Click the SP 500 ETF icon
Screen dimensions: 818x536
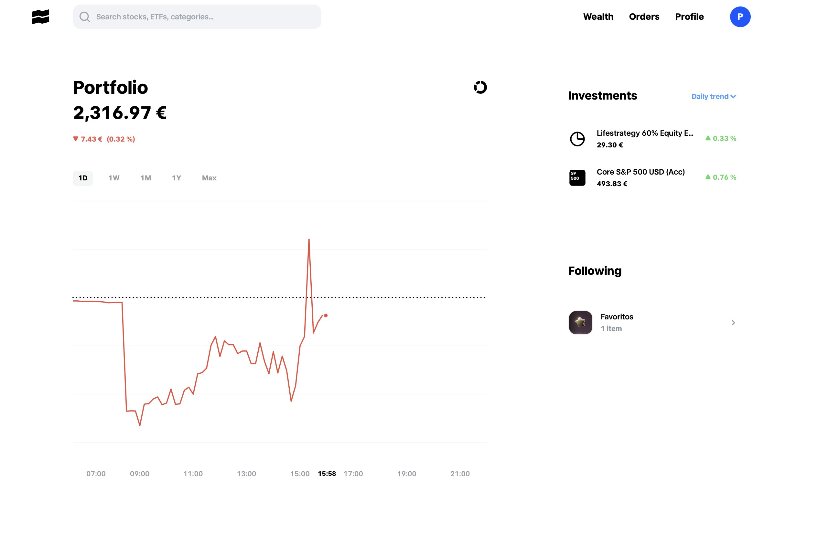tap(577, 177)
